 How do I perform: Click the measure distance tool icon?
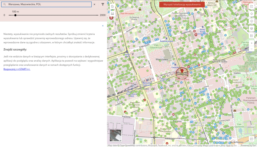click(x=112, y=13)
